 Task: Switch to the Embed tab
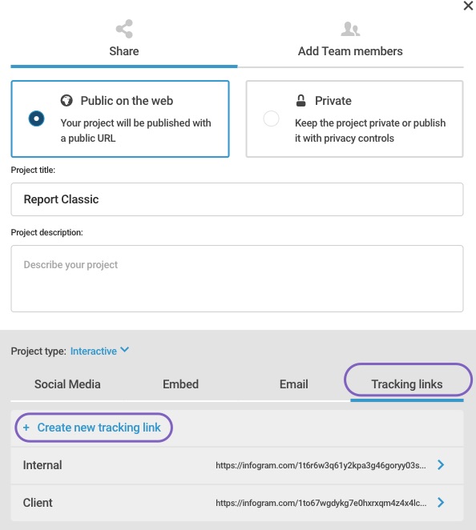pyautogui.click(x=180, y=384)
